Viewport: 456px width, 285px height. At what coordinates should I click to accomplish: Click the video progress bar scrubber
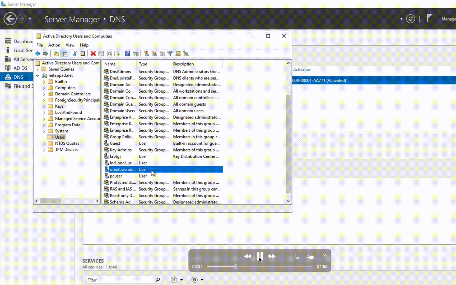point(236,267)
